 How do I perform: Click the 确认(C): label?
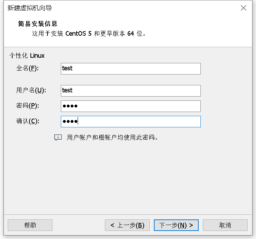click(x=28, y=121)
